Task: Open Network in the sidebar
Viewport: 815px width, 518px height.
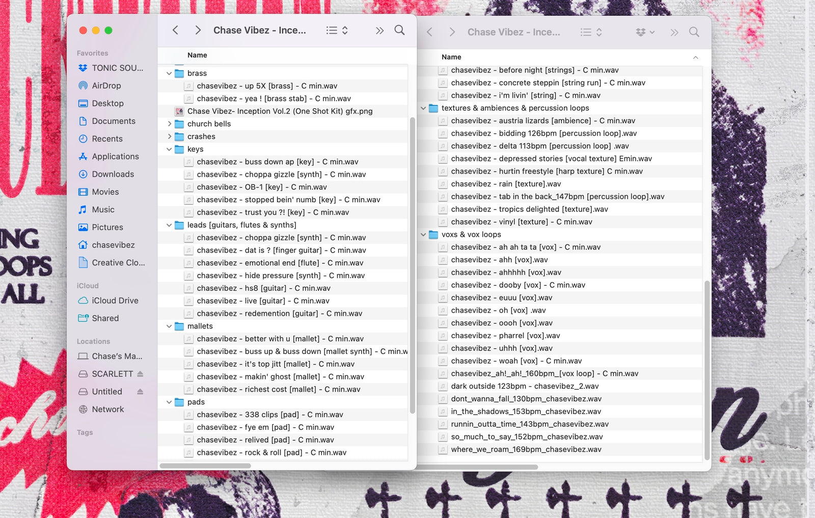Action: (101, 410)
